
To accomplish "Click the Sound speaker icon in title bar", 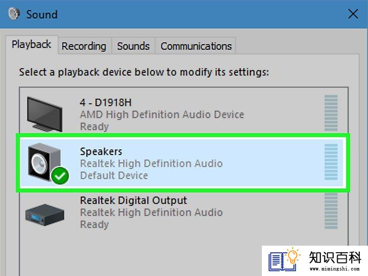I will (14, 14).
